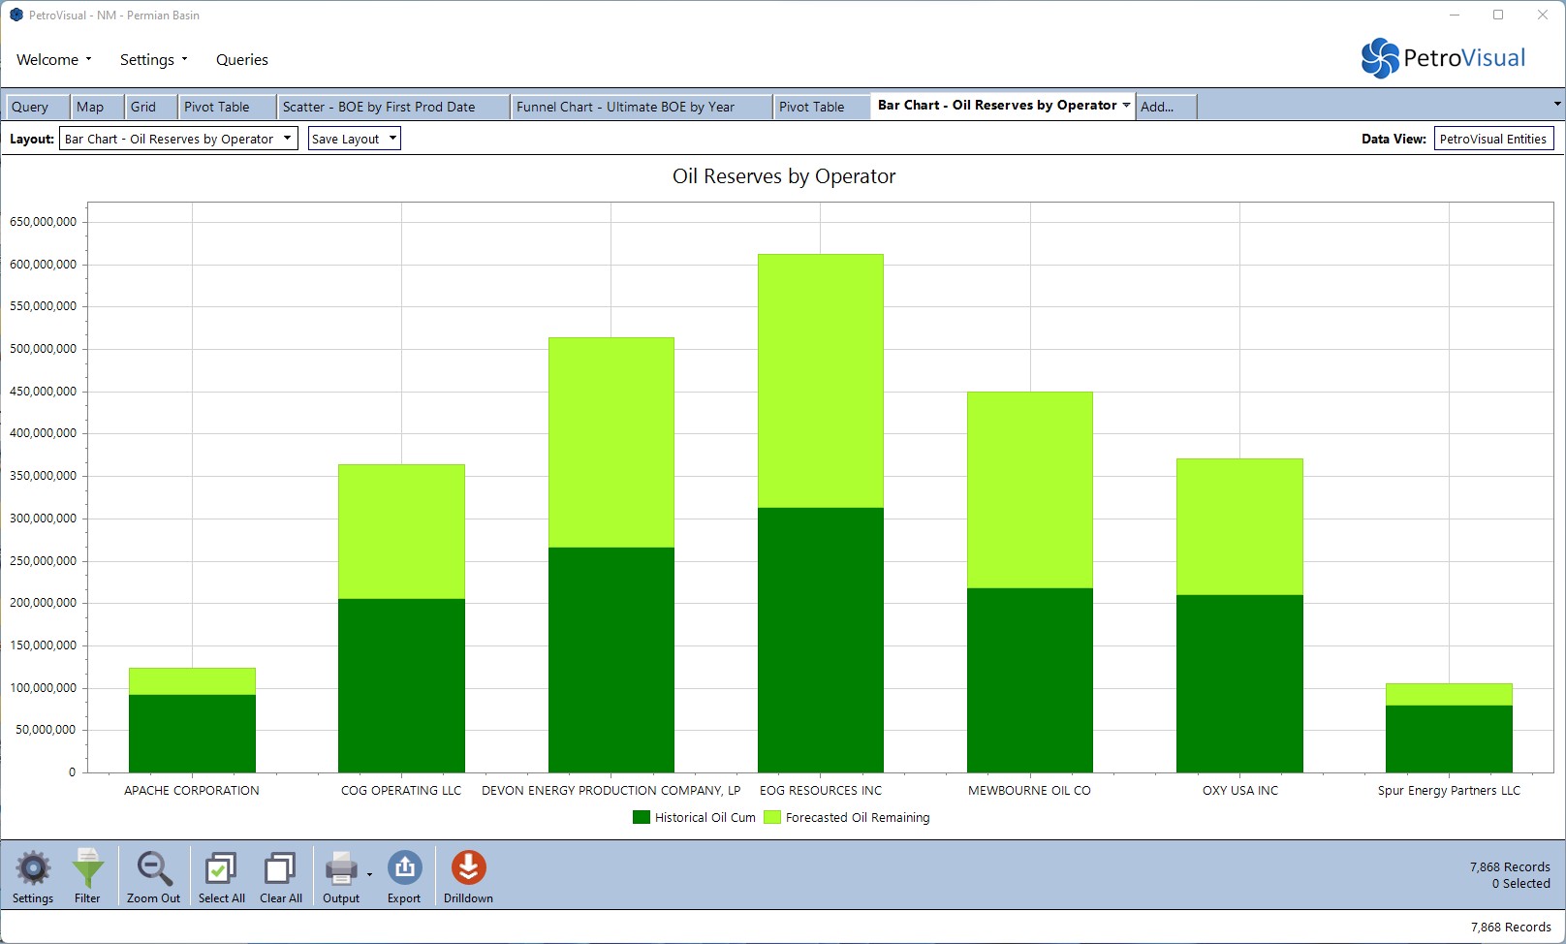Click the Drilldown arrow icon

click(x=468, y=869)
